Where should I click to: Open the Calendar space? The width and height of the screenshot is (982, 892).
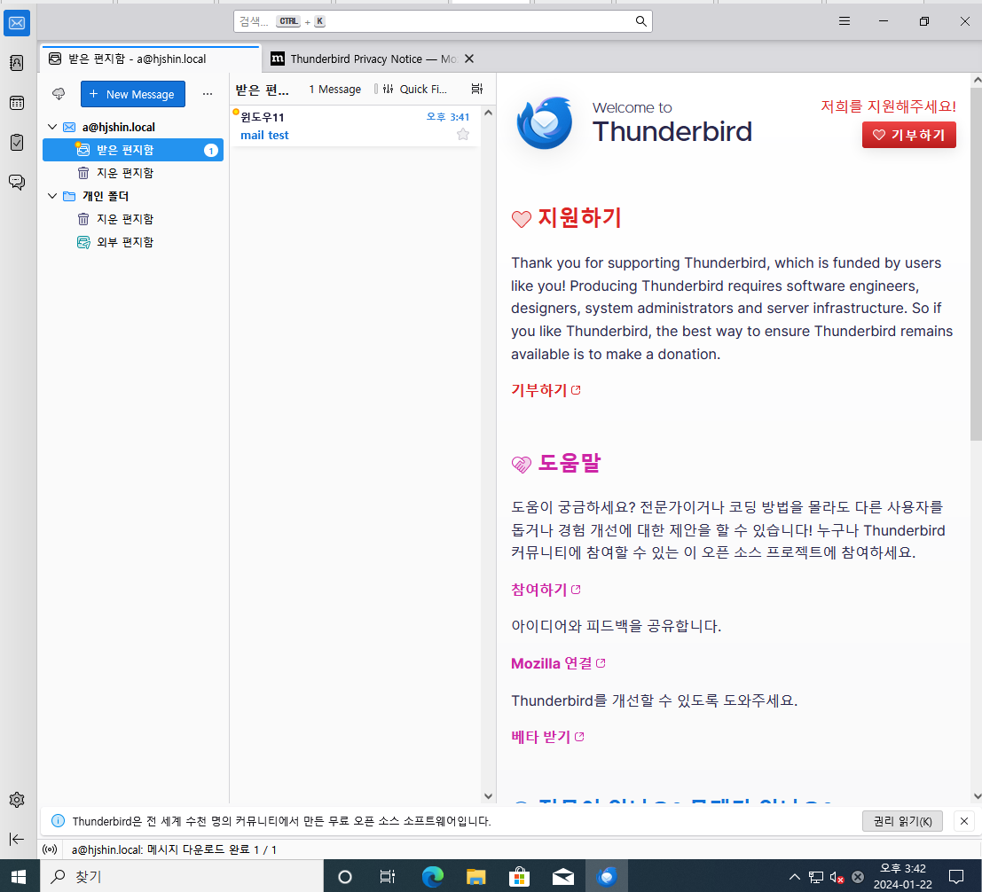(x=17, y=103)
